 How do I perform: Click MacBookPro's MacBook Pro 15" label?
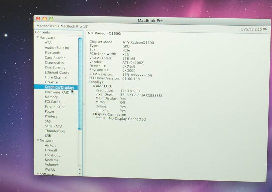pyautogui.click(x=63, y=26)
